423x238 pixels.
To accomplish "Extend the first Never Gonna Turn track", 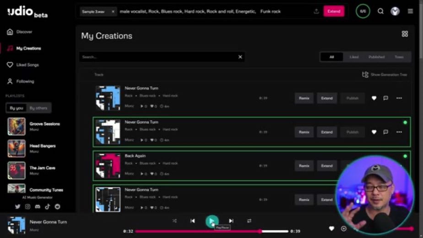I will click(x=327, y=98).
